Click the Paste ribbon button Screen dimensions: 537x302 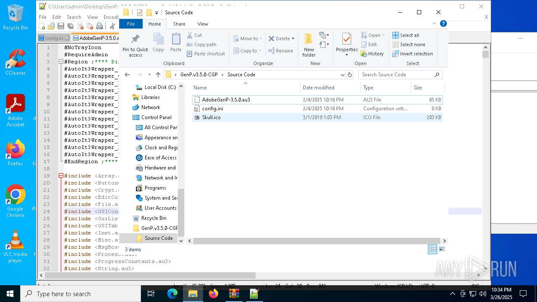[x=176, y=43]
